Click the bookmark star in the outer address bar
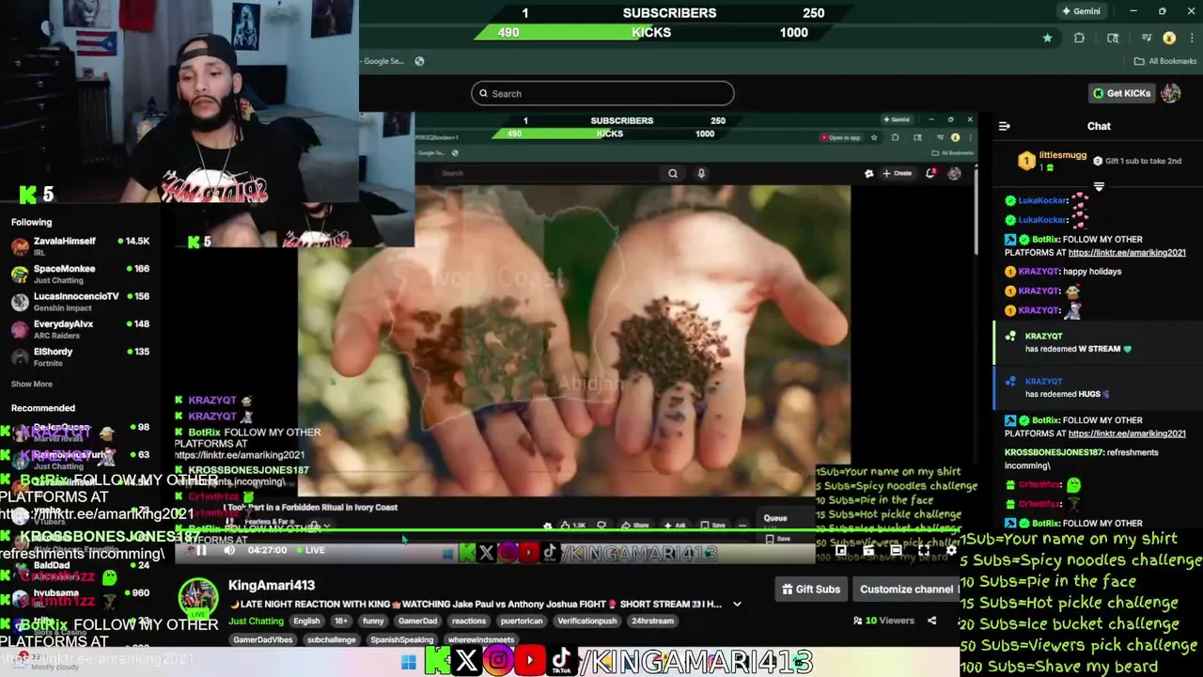1203x677 pixels. (1047, 39)
